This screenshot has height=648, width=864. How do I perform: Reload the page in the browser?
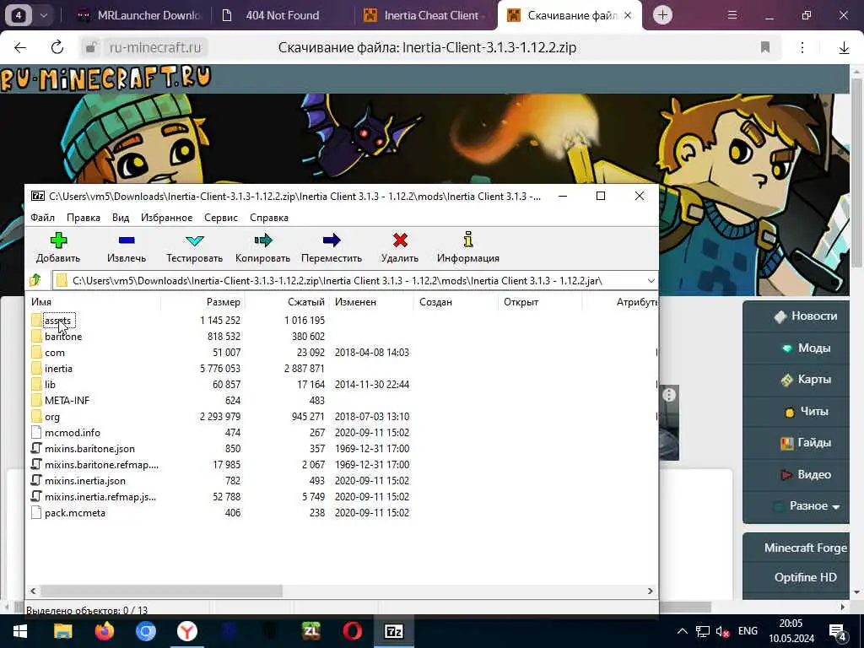(x=57, y=47)
